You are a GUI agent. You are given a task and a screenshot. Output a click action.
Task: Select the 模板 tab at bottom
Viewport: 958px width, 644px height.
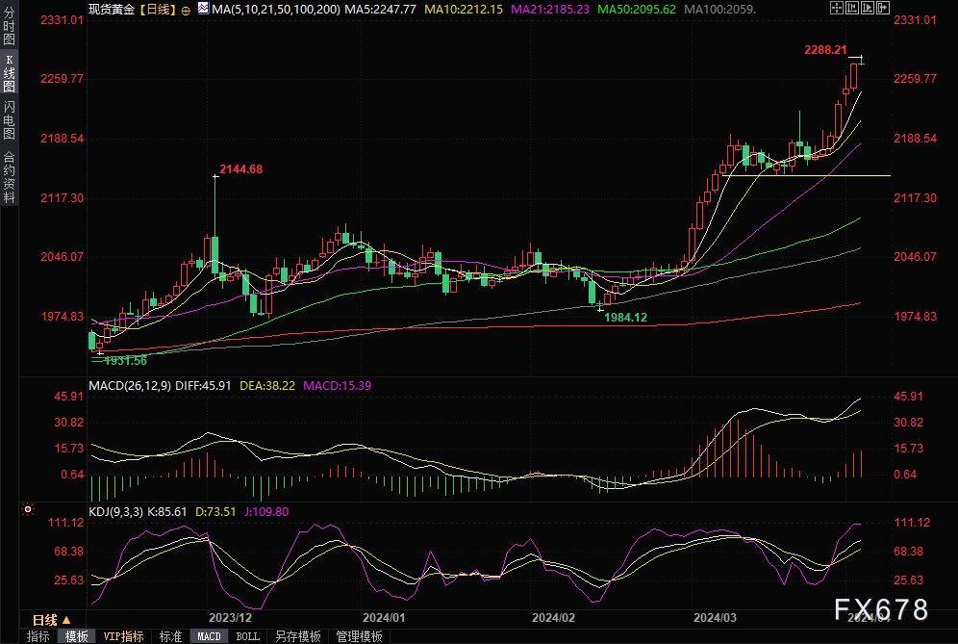pyautogui.click(x=76, y=636)
